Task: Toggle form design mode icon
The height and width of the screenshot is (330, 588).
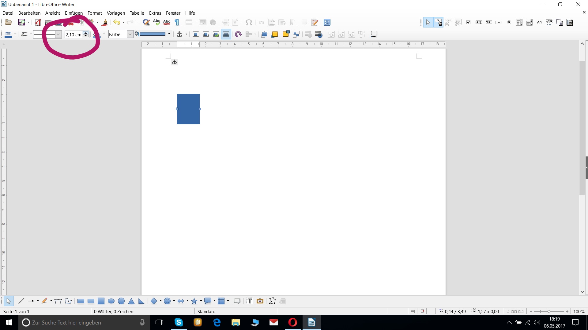Action: pos(438,22)
